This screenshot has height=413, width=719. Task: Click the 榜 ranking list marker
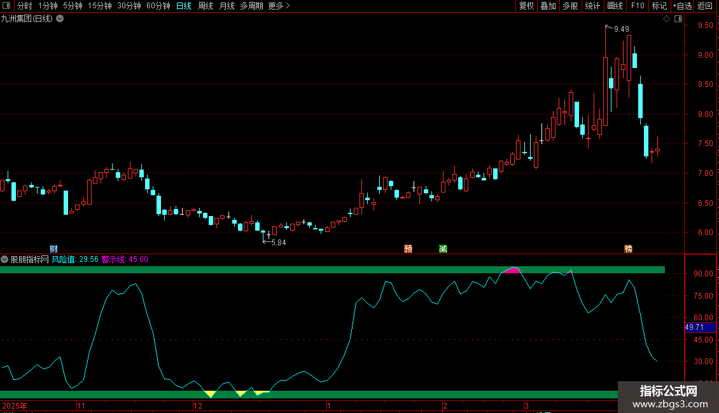(x=628, y=248)
